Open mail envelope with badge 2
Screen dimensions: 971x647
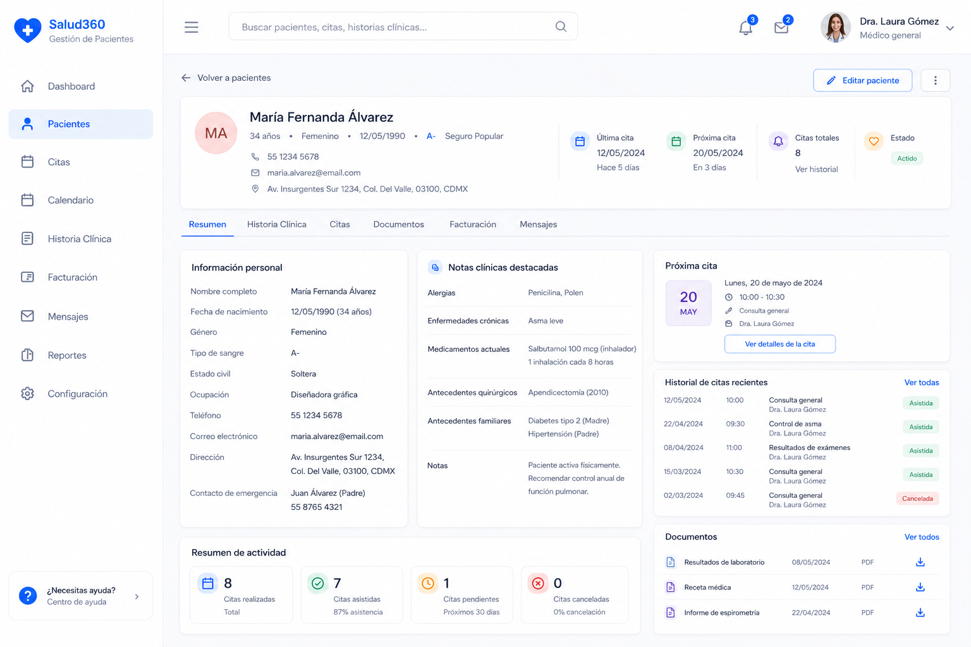point(781,27)
